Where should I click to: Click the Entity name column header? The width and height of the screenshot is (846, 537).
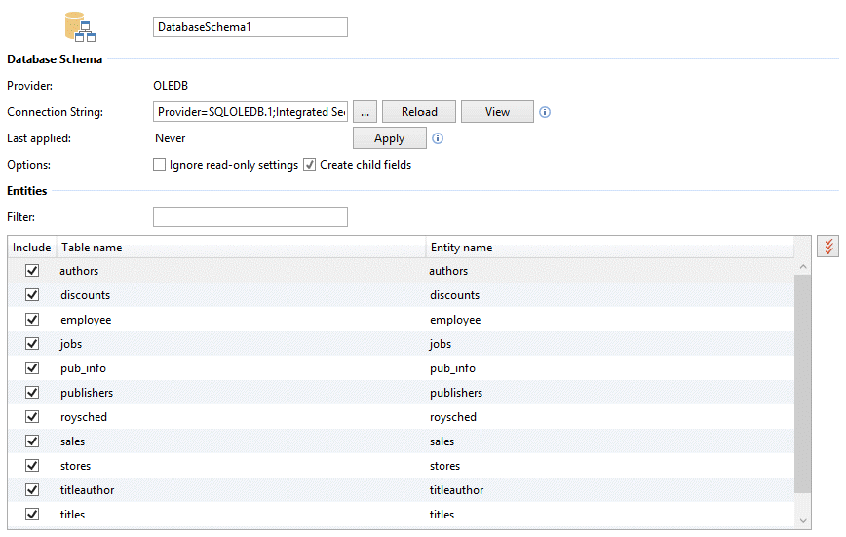609,248
